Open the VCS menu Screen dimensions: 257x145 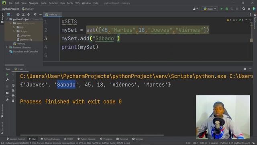pos(78,3)
